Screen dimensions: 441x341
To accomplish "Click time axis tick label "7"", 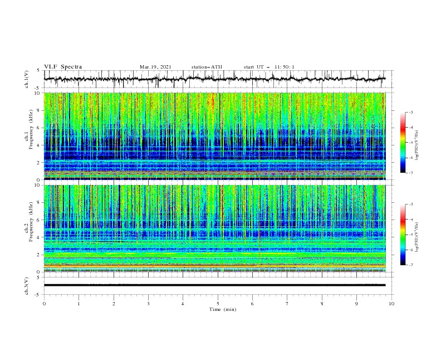I will pyautogui.click(x=287, y=304).
